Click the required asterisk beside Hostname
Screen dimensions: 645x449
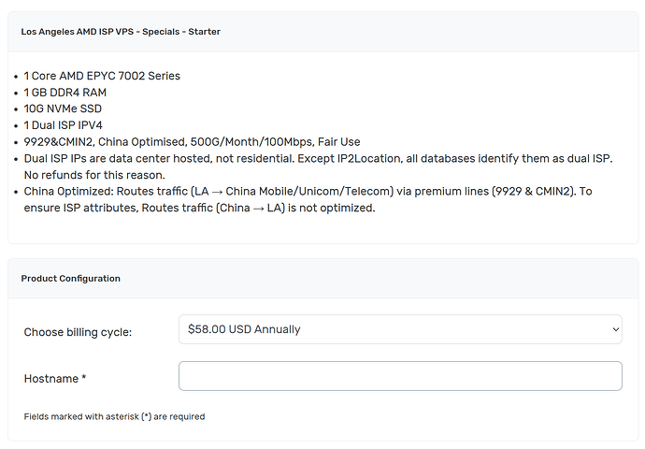(x=84, y=377)
